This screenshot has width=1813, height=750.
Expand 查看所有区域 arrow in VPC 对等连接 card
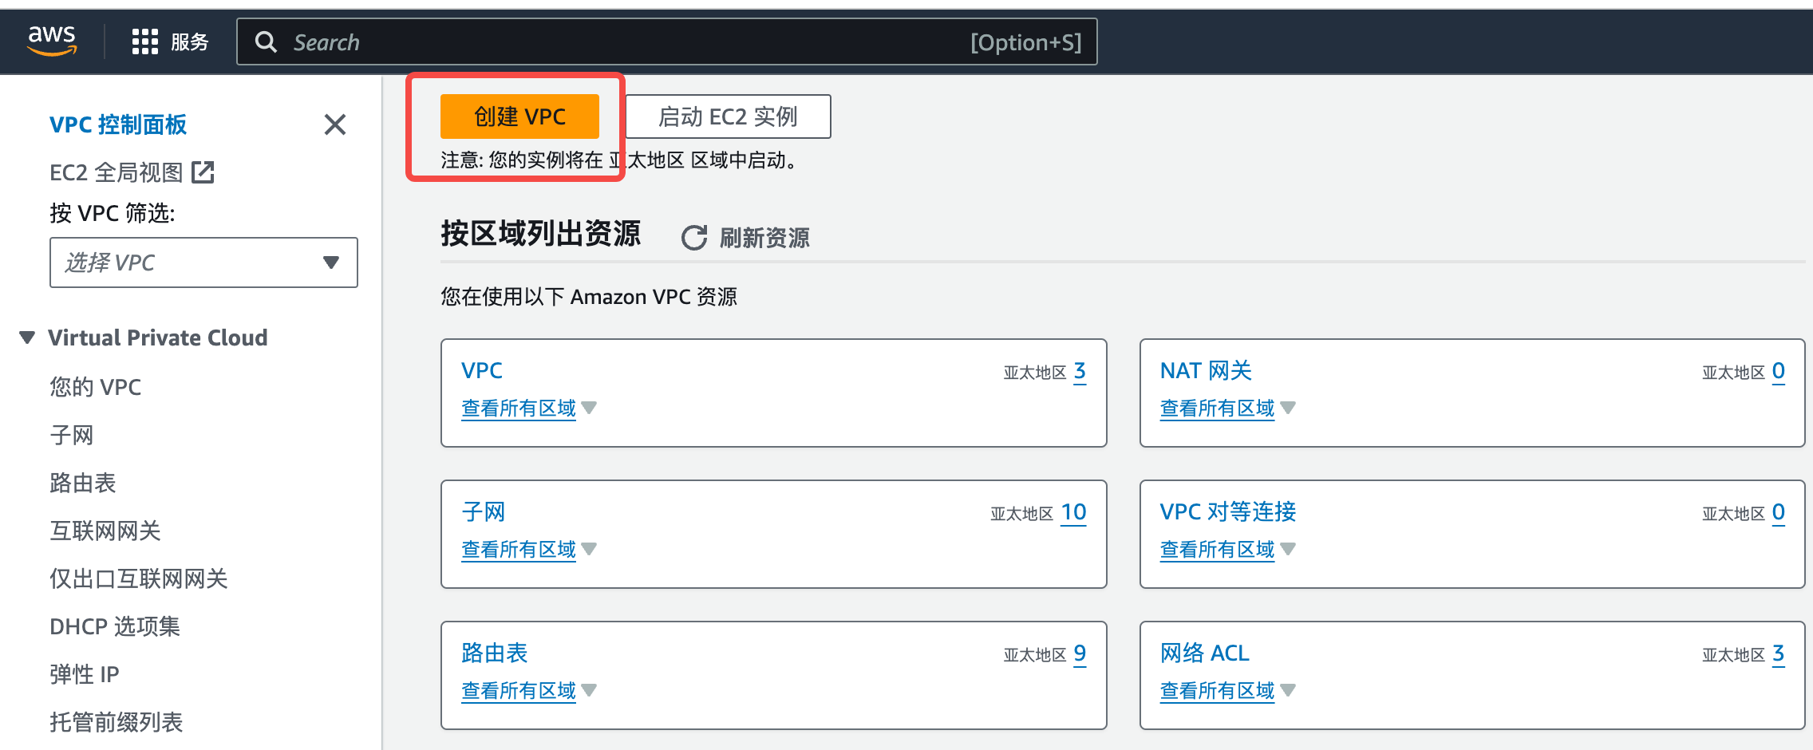1288,549
